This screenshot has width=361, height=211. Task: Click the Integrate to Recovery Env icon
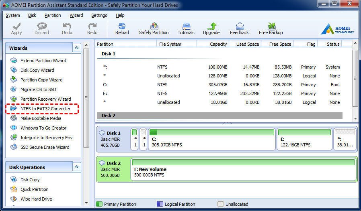(x=14, y=138)
